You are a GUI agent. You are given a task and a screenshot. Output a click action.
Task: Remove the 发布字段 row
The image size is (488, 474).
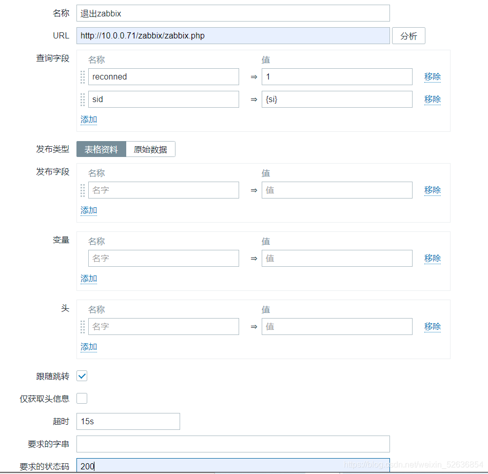click(x=432, y=190)
